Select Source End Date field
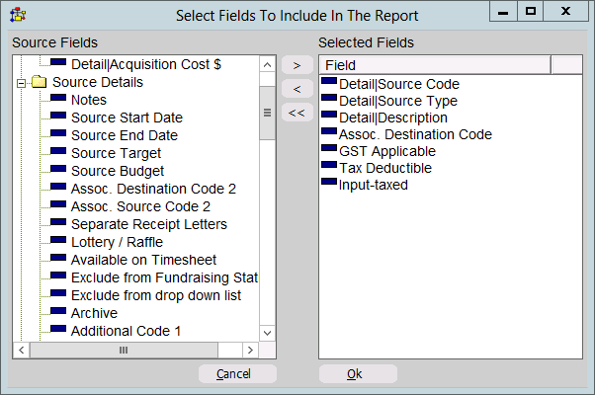The height and width of the screenshot is (395, 595). click(x=125, y=135)
